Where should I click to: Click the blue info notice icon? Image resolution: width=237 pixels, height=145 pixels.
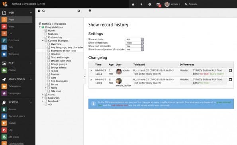click(x=93, y=103)
